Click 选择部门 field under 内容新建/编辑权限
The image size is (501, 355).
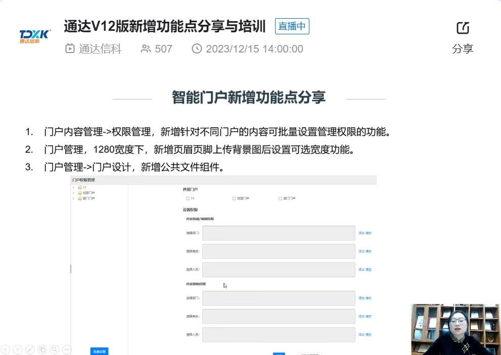[279, 233]
